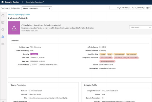
Task: Click Outgoing Traffic Domain Reputation value 92
Action: (x=103, y=98)
